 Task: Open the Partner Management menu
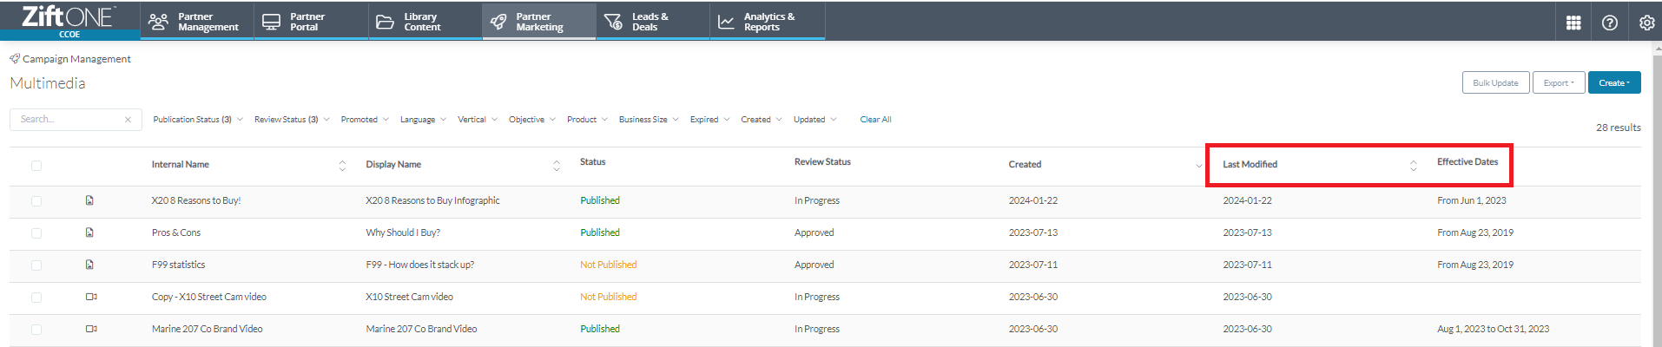click(196, 22)
